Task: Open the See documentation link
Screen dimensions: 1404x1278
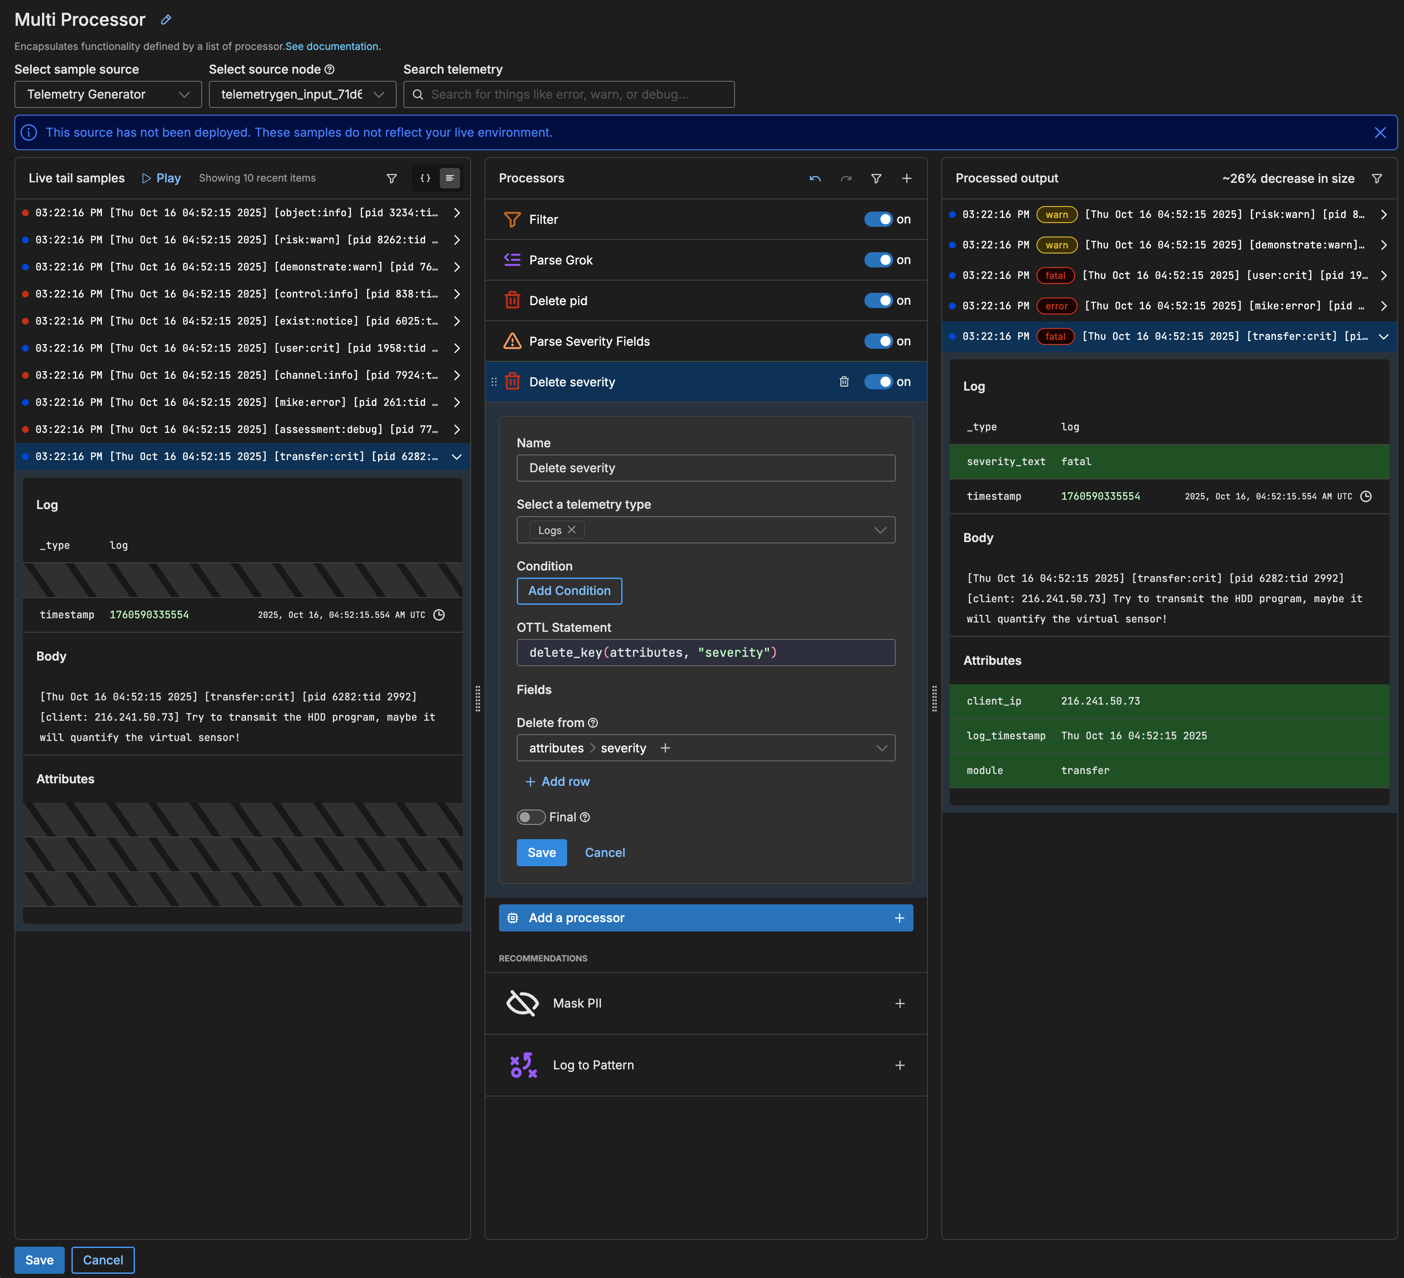Action: point(333,47)
